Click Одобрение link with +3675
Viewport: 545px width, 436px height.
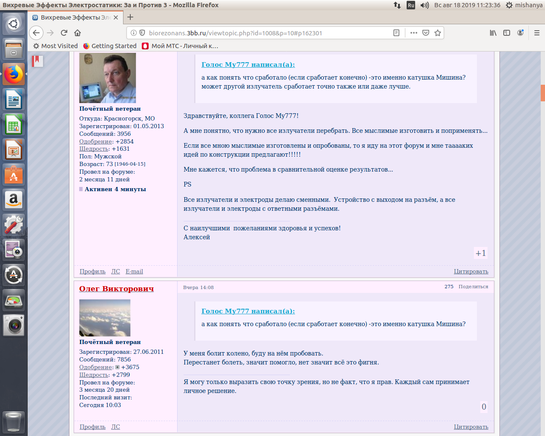pos(96,367)
